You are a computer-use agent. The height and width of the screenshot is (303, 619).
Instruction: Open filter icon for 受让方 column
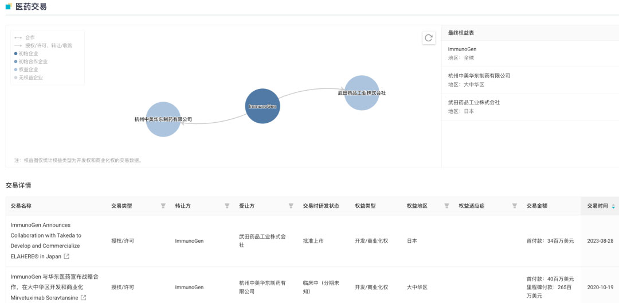click(x=291, y=206)
